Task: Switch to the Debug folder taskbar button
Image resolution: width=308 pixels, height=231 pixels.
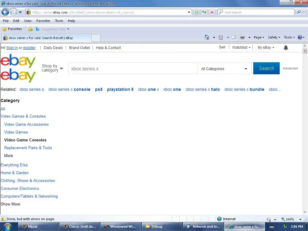Action: point(162,226)
